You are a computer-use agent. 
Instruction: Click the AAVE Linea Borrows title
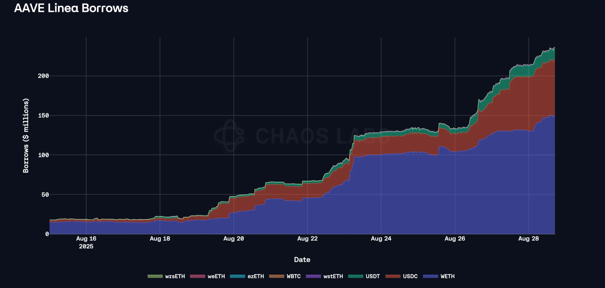pos(71,8)
